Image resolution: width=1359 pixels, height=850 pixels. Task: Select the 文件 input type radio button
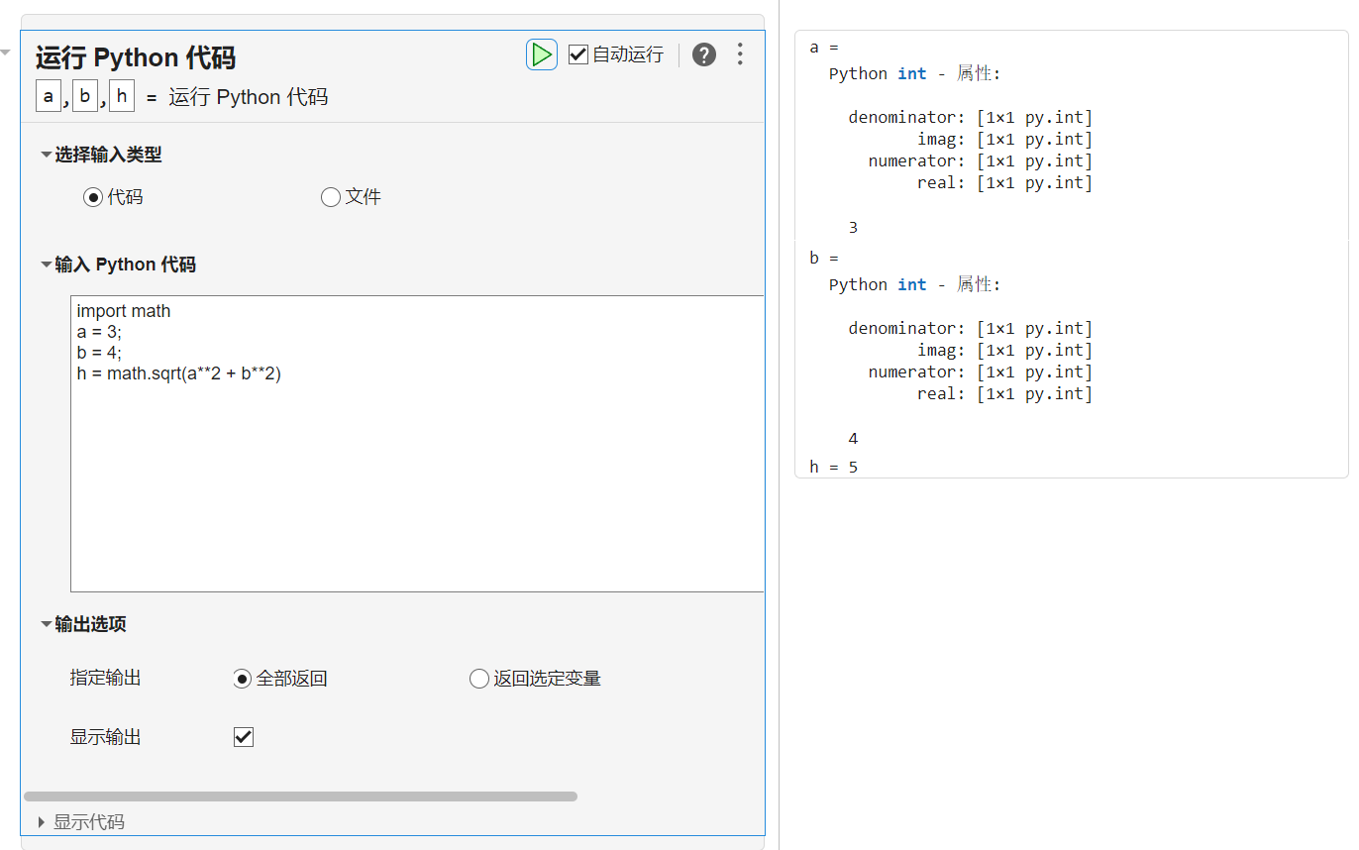(331, 197)
